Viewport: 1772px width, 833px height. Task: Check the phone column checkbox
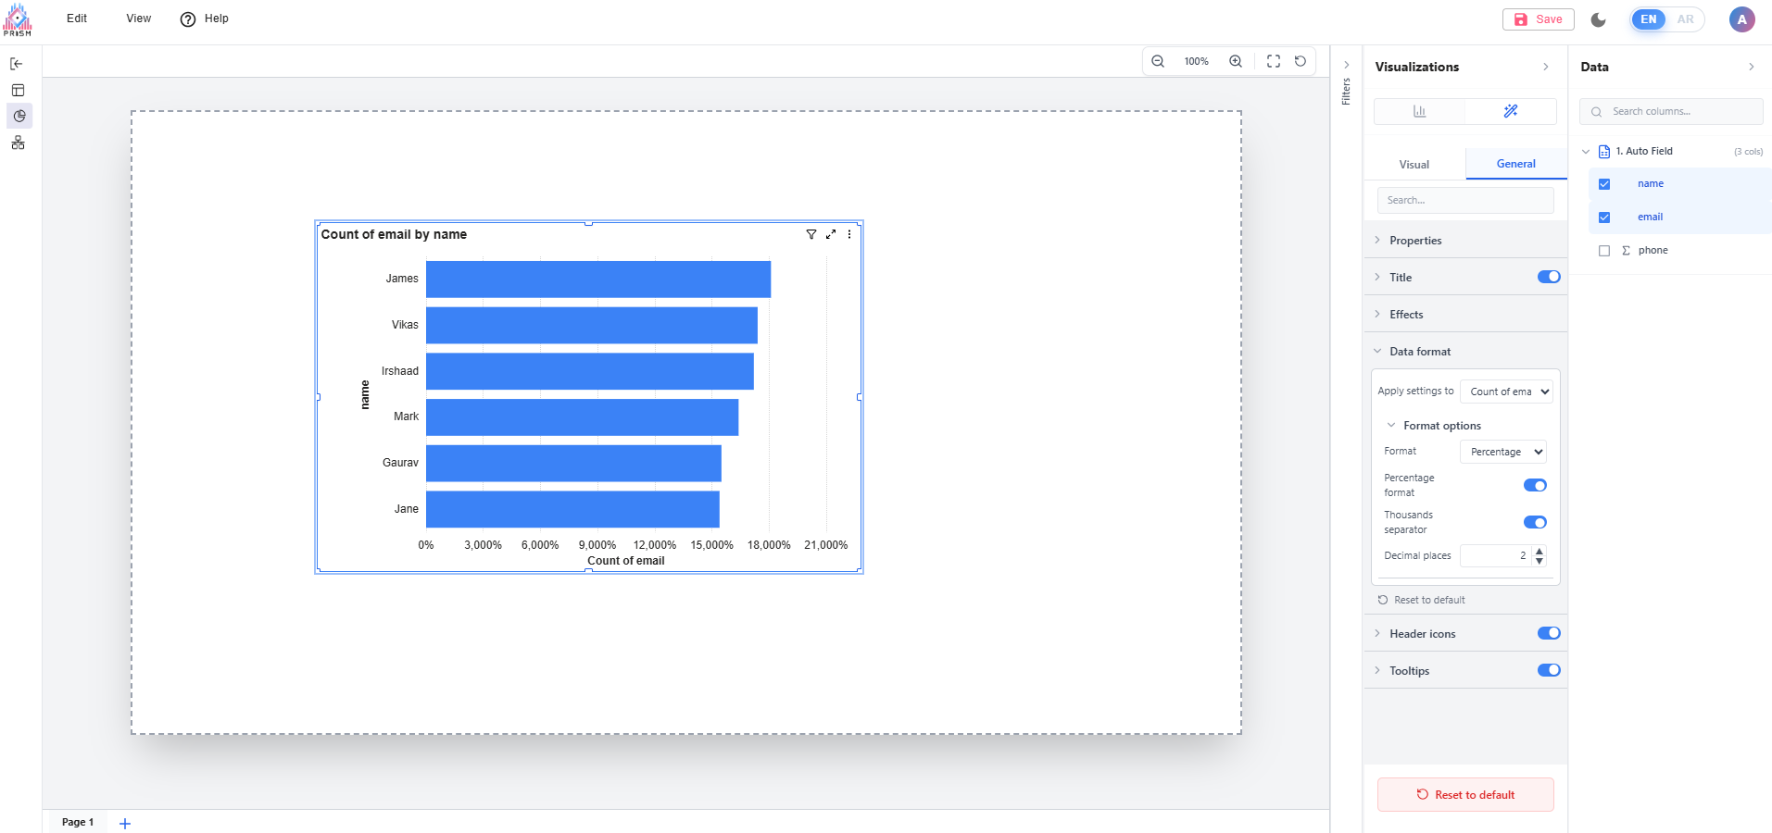(x=1604, y=251)
